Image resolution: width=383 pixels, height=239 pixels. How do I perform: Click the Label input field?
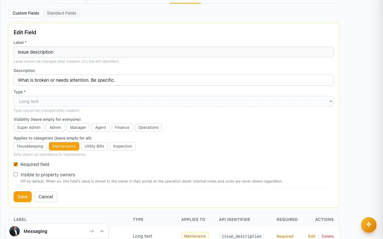(x=173, y=52)
